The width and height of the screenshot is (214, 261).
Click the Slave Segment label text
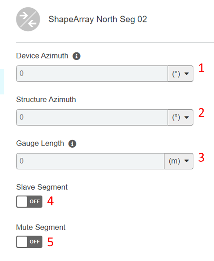coord(42,187)
